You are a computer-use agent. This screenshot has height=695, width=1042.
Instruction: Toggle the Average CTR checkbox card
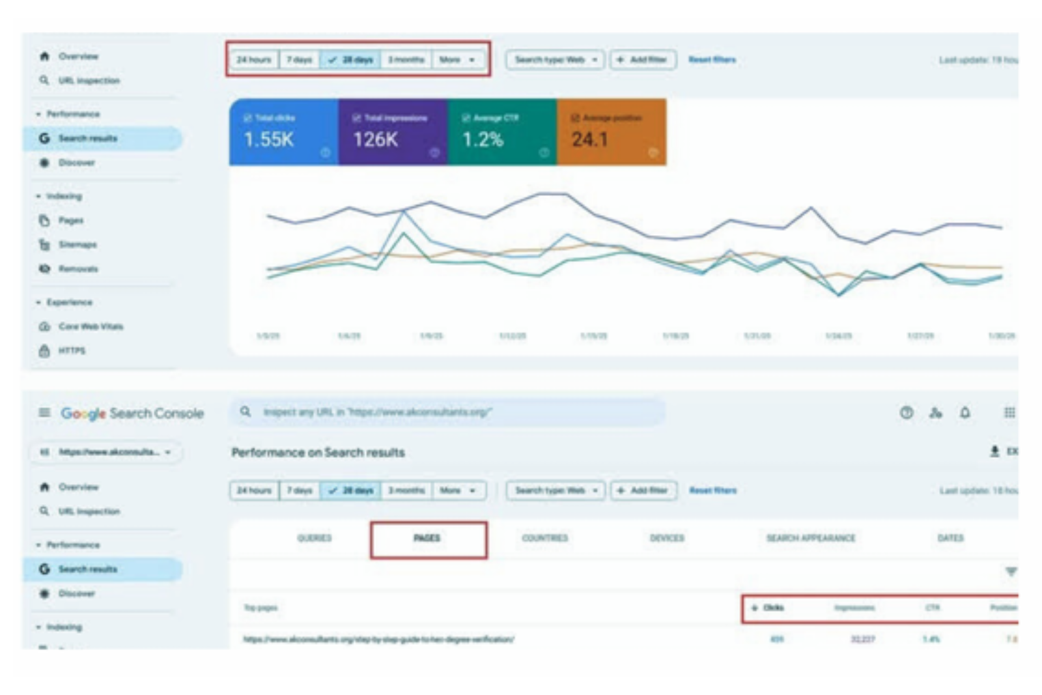pos(501,132)
